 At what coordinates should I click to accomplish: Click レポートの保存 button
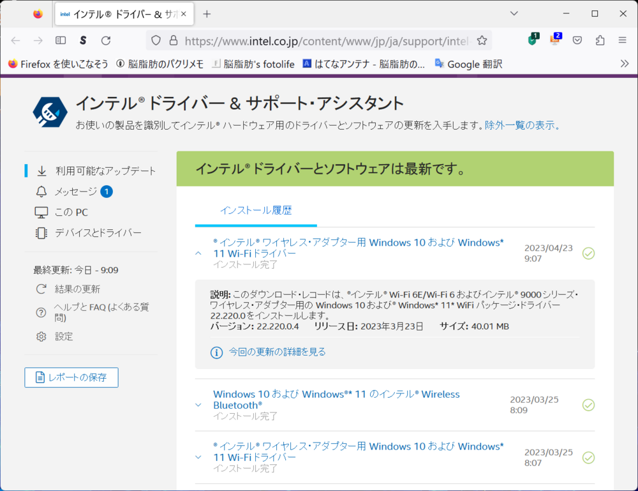[x=71, y=377]
